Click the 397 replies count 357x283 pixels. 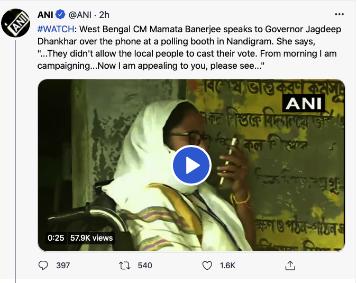pos(63,265)
